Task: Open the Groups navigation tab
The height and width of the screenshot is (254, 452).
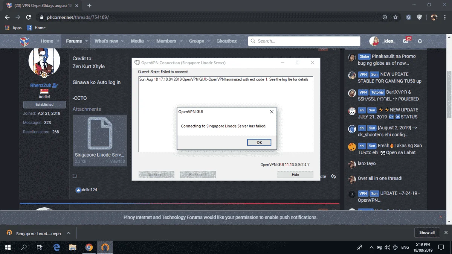Action: click(196, 41)
